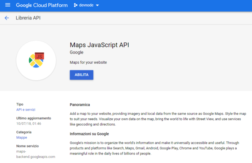Click the Tipo label

20,104
